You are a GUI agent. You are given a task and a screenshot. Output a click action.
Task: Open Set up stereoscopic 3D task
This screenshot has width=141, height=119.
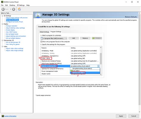click(13, 42)
